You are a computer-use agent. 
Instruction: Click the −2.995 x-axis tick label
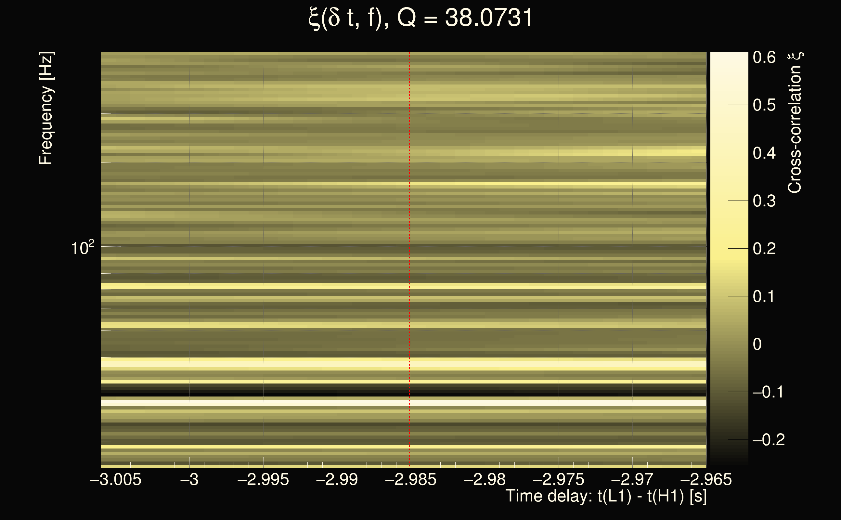[x=263, y=480]
